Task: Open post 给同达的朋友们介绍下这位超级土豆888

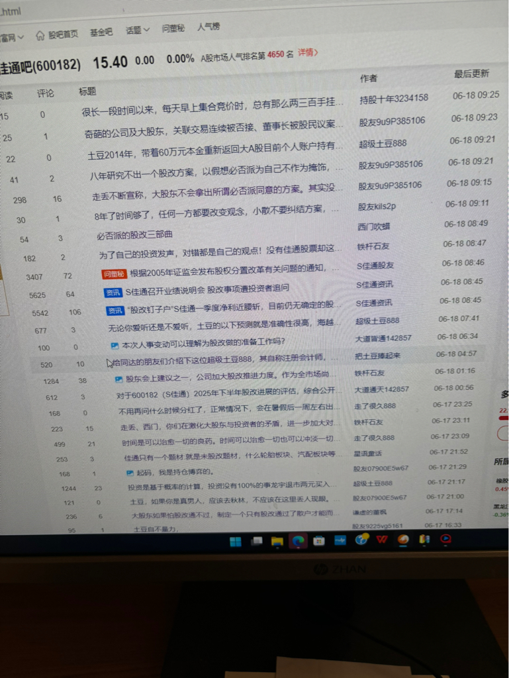Action: coord(224,360)
